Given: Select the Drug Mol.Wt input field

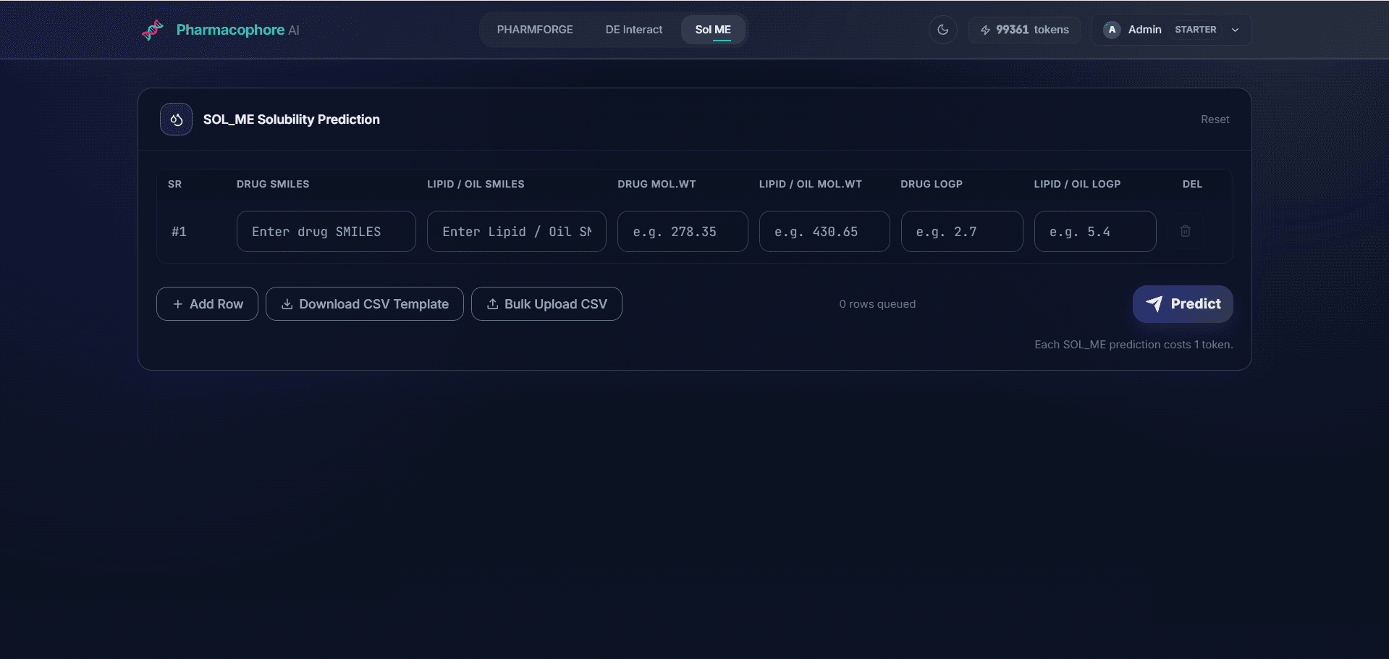Looking at the screenshot, I should [682, 231].
